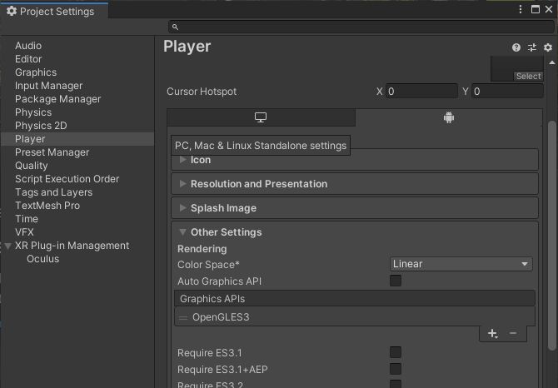
Task: Open Script Execution Order settings
Action: [x=67, y=179]
